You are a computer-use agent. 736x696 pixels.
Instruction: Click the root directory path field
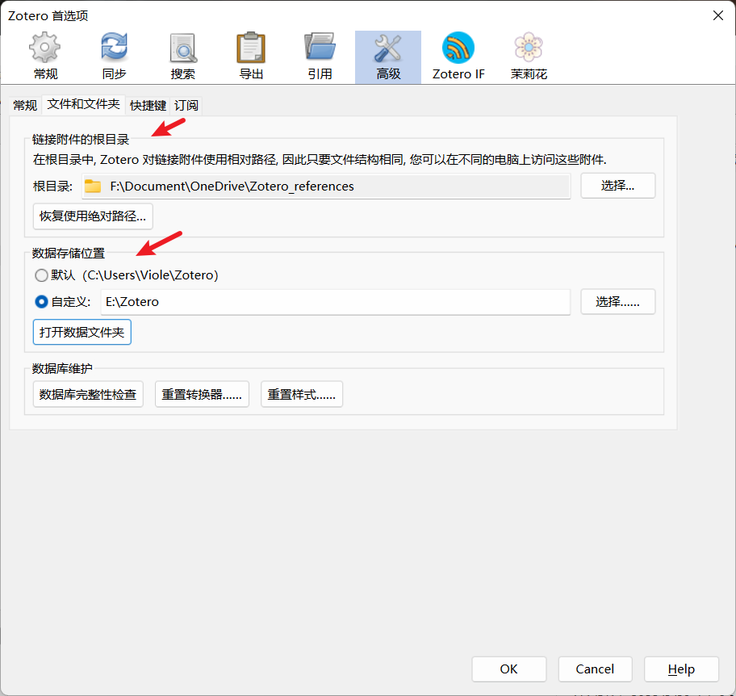pos(326,187)
